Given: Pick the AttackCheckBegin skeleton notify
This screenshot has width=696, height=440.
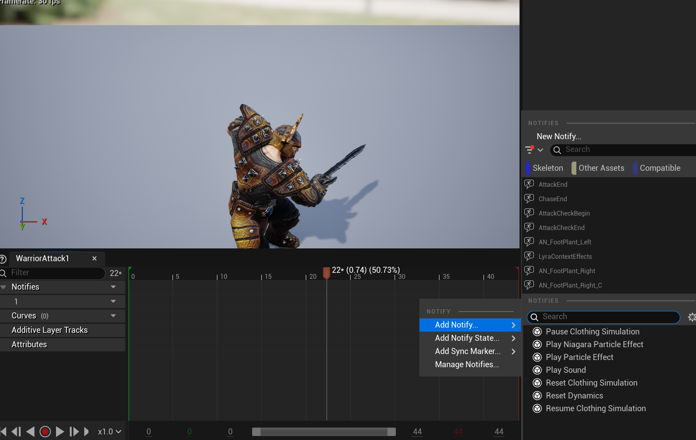Looking at the screenshot, I should (564, 213).
